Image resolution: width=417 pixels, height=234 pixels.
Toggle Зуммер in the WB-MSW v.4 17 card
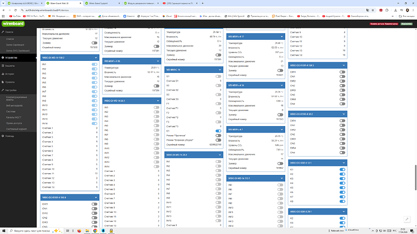(x=280, y=71)
